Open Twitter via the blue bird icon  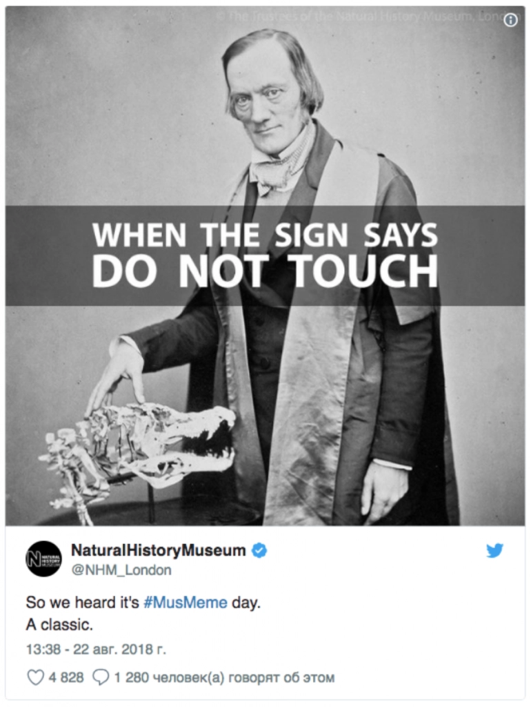pos(494,550)
